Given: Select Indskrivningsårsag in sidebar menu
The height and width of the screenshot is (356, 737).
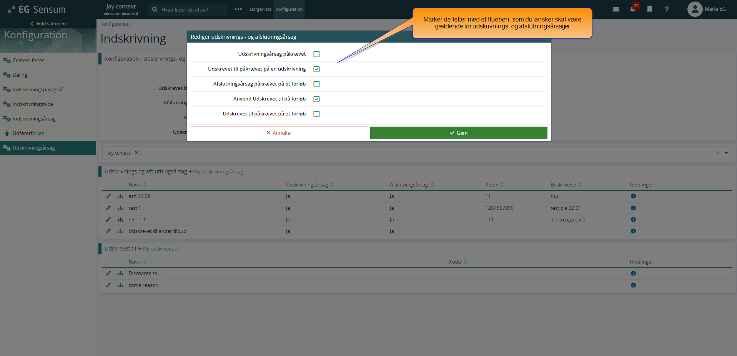Looking at the screenshot, I should point(34,119).
